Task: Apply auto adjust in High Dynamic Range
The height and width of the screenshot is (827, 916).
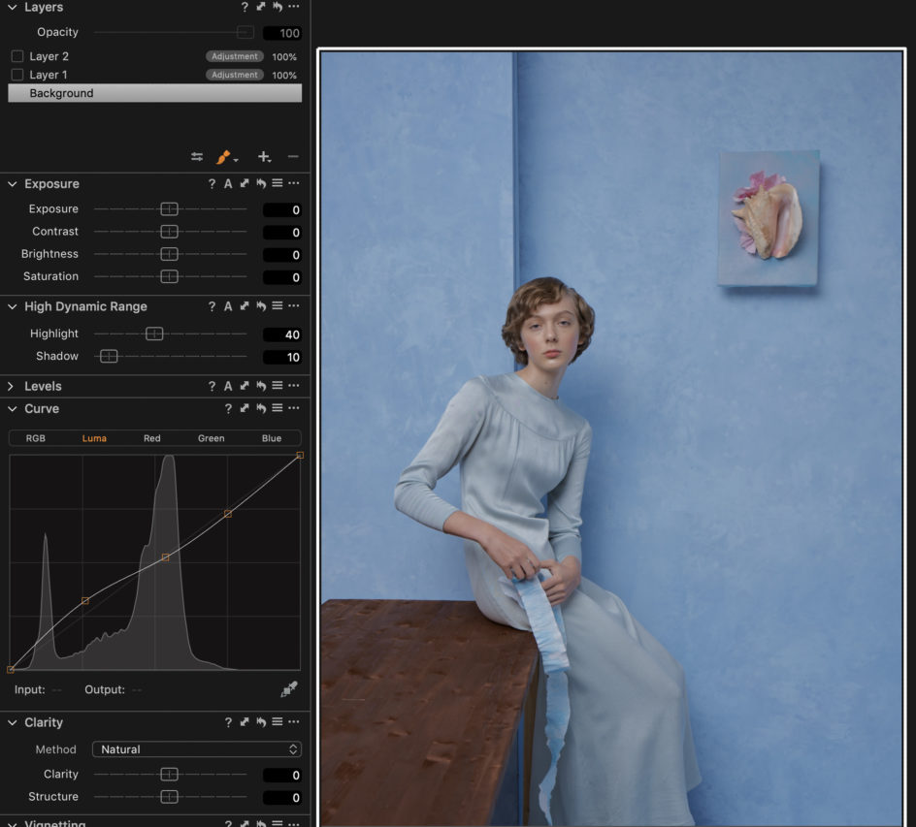Action: point(228,306)
